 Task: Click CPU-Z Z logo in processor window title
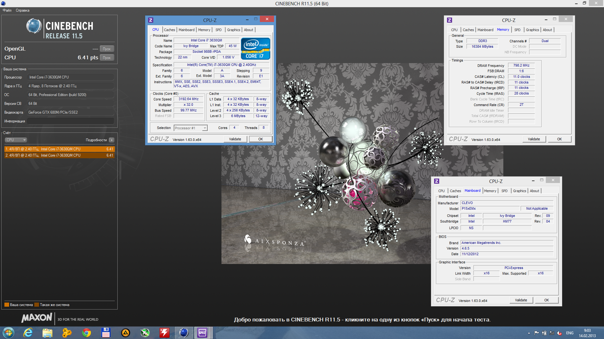151,20
